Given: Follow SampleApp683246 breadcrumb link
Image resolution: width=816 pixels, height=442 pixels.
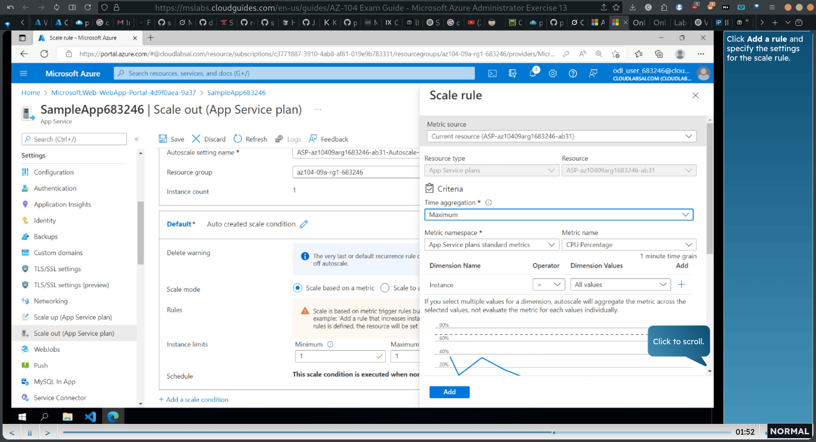Looking at the screenshot, I should pos(236,93).
